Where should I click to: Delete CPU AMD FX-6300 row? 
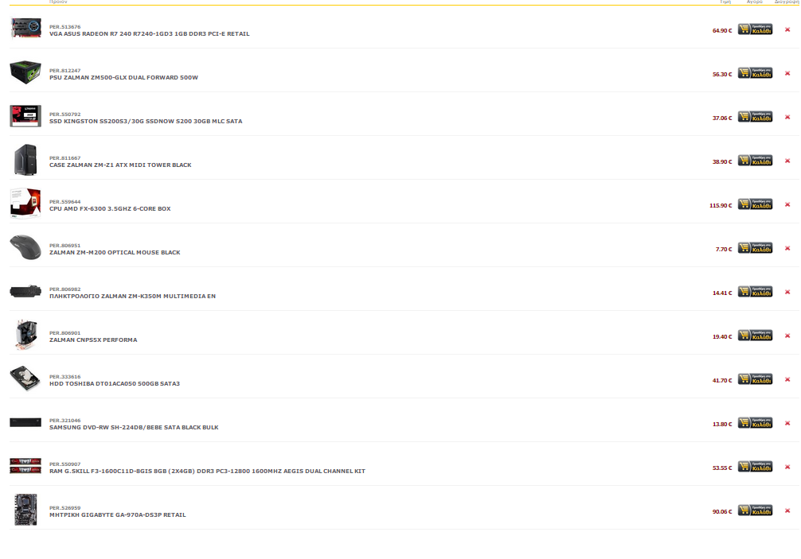(787, 204)
